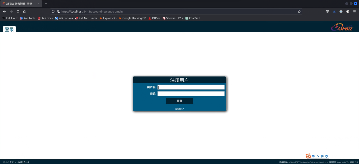This screenshot has width=359, height=164.
Task: Open the Shodan bookmark
Action: click(169, 18)
